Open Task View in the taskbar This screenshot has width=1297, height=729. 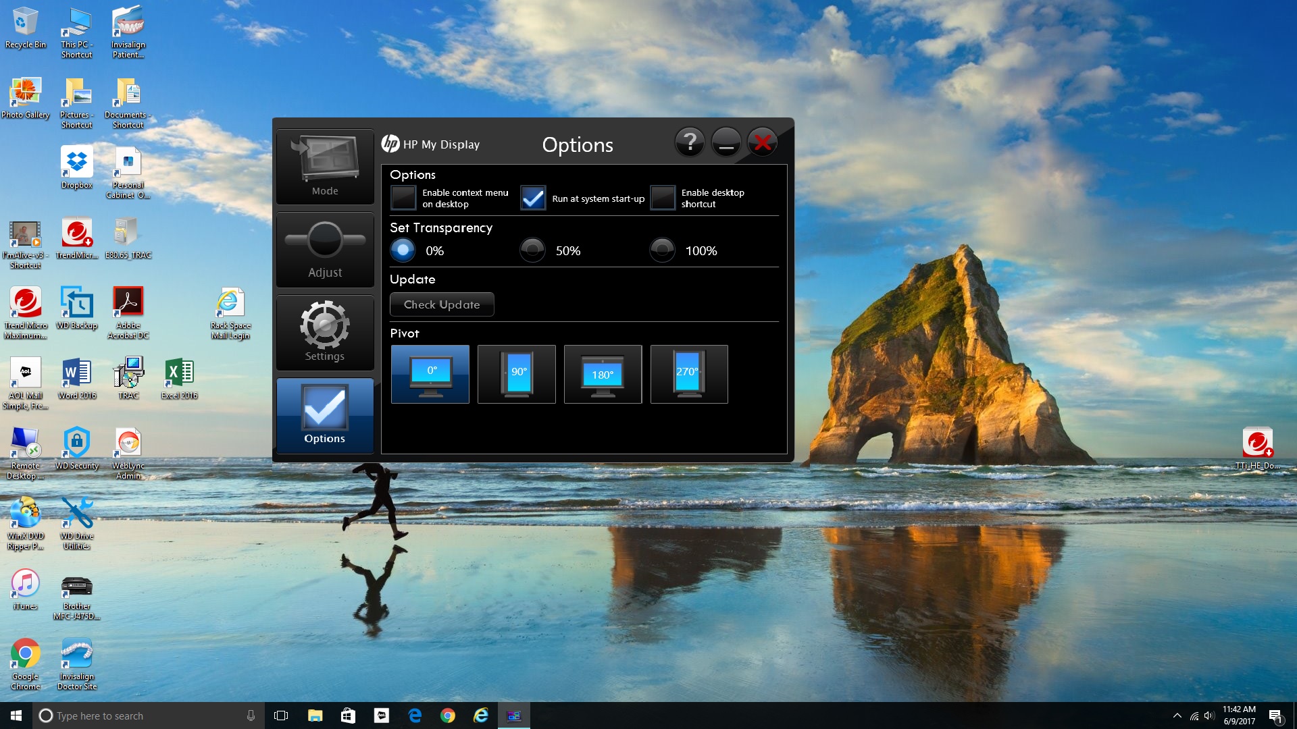tap(281, 715)
